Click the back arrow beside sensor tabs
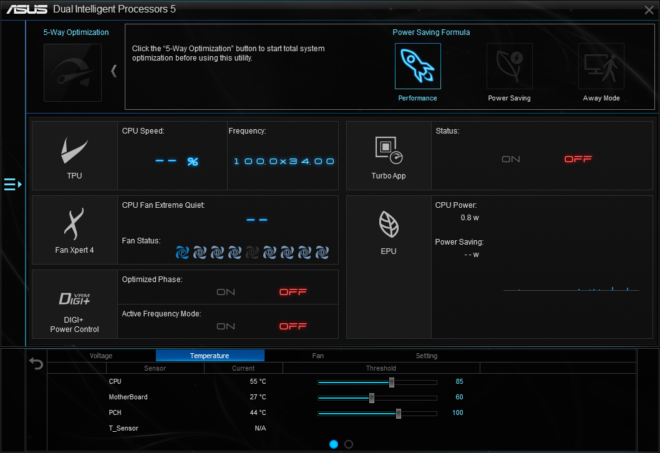This screenshot has width=660, height=453. coord(36,363)
